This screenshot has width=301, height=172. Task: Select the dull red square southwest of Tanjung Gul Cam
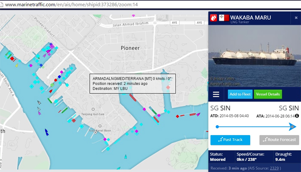[x=74, y=120]
